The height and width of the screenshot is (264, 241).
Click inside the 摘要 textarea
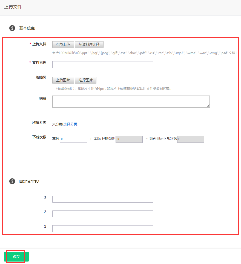coord(131,101)
